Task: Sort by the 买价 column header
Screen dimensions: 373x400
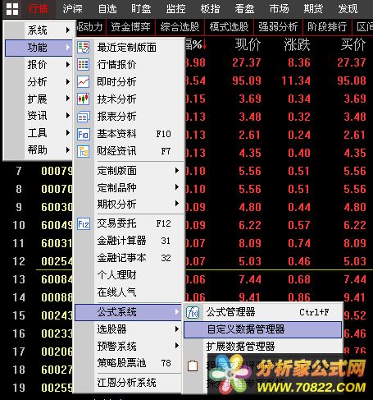Action: tap(353, 44)
